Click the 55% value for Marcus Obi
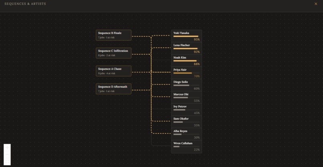This screenshot has width=323, height=167. (x=196, y=101)
